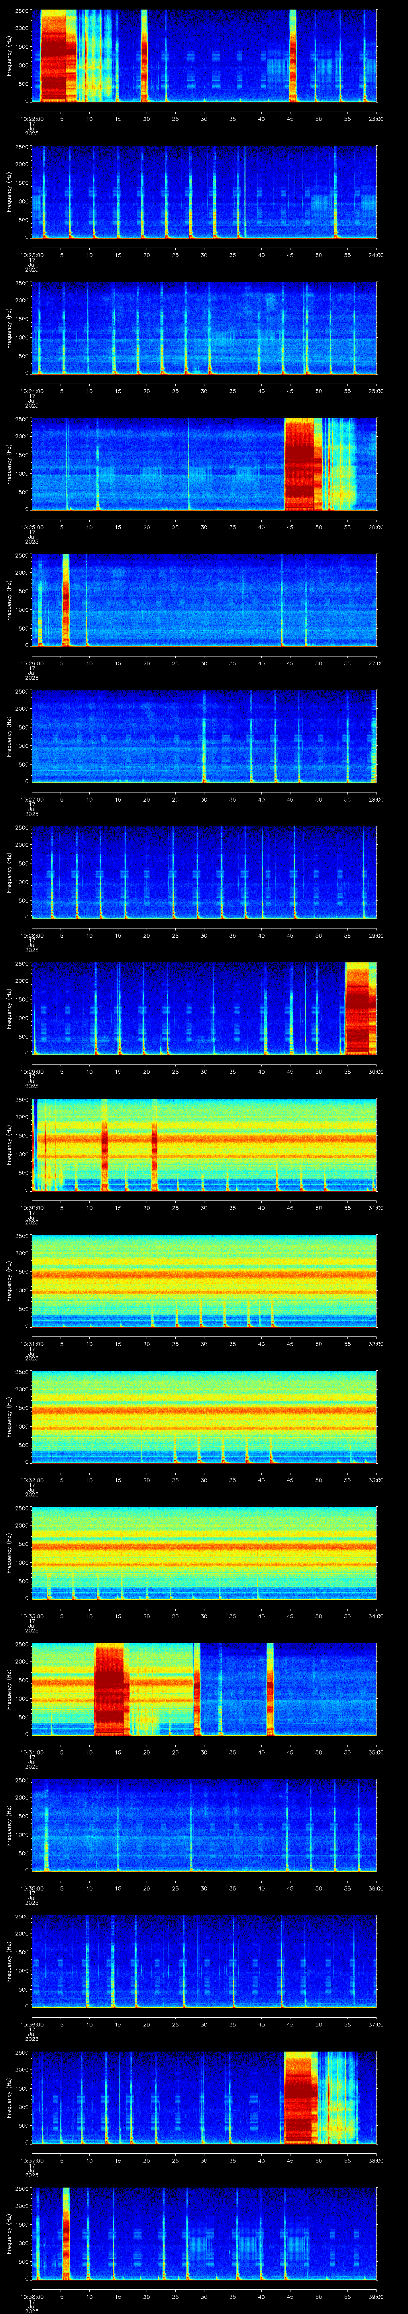Viewport: 408px width, 2314px height.
Task: Select the spectrogram panel starting at 10:23:00
Action: 204,192
